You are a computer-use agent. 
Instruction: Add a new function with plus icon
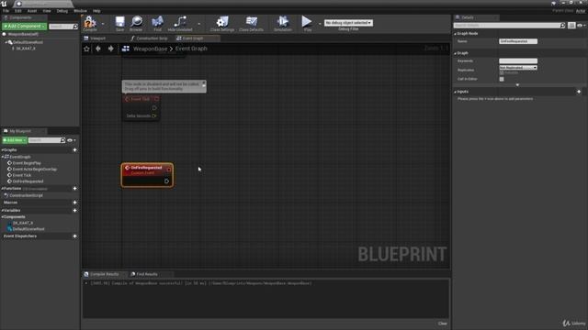[x=74, y=189]
